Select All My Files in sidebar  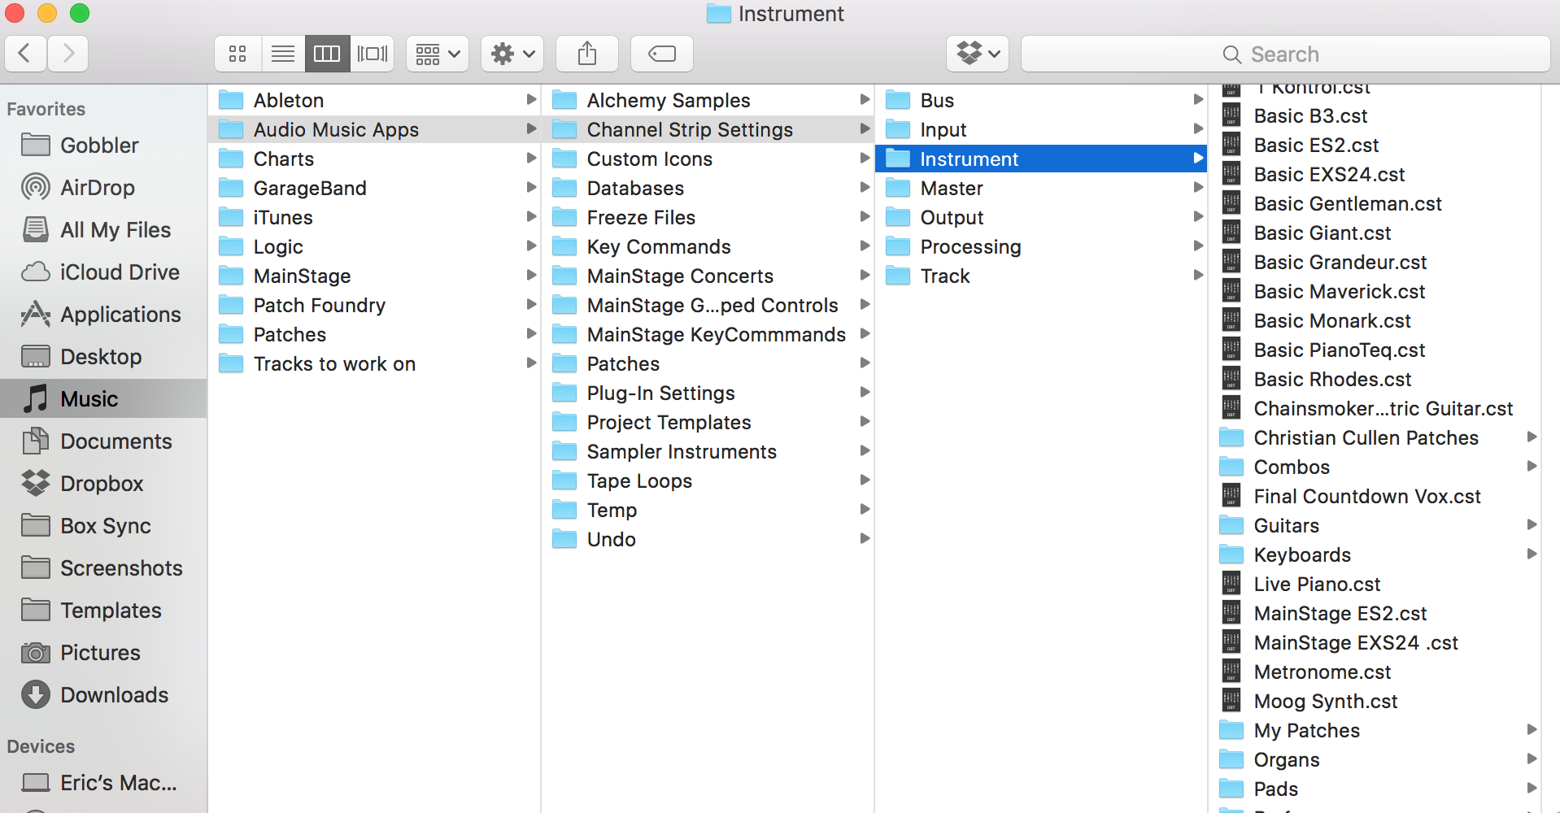tap(103, 230)
